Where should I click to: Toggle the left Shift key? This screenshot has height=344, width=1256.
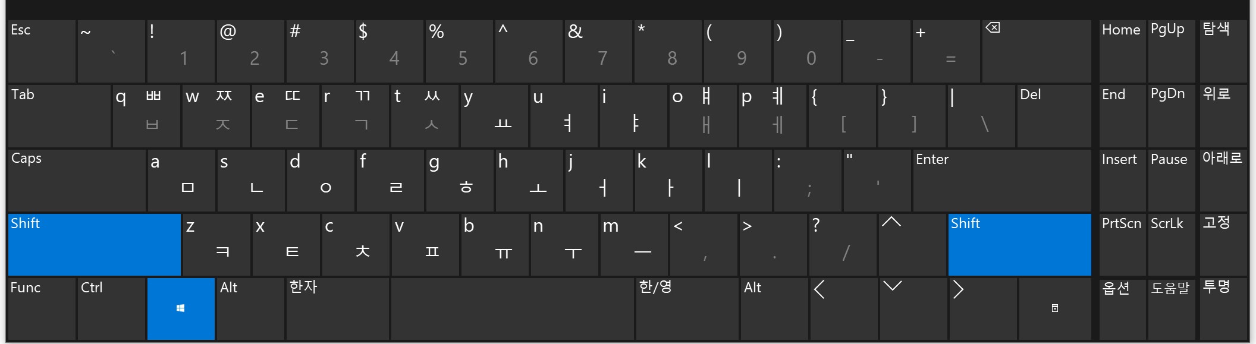tap(95, 245)
